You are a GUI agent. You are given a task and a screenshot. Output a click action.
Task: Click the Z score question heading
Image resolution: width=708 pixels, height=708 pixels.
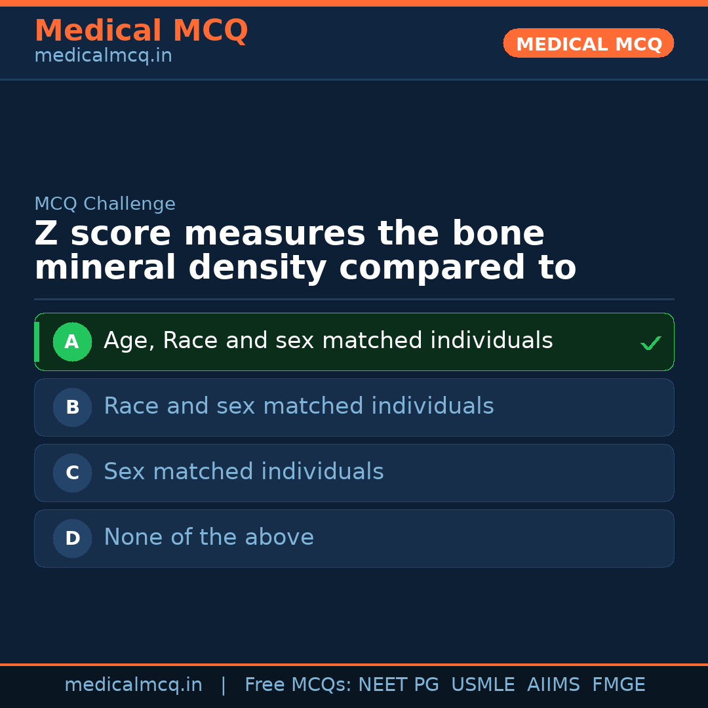(x=305, y=251)
